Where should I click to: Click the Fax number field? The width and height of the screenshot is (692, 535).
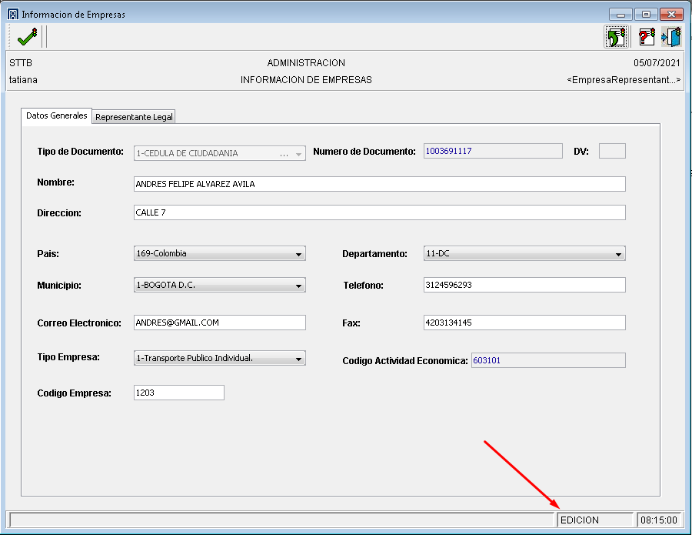[x=524, y=323]
